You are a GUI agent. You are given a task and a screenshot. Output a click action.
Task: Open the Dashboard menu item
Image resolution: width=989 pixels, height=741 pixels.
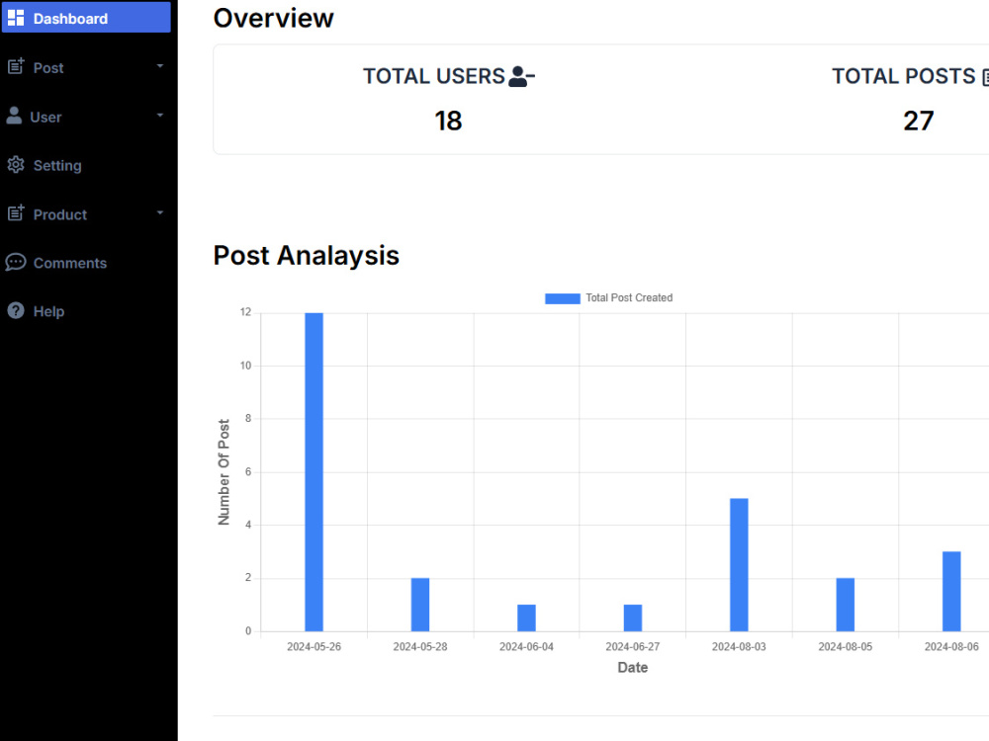pyautogui.click(x=86, y=18)
